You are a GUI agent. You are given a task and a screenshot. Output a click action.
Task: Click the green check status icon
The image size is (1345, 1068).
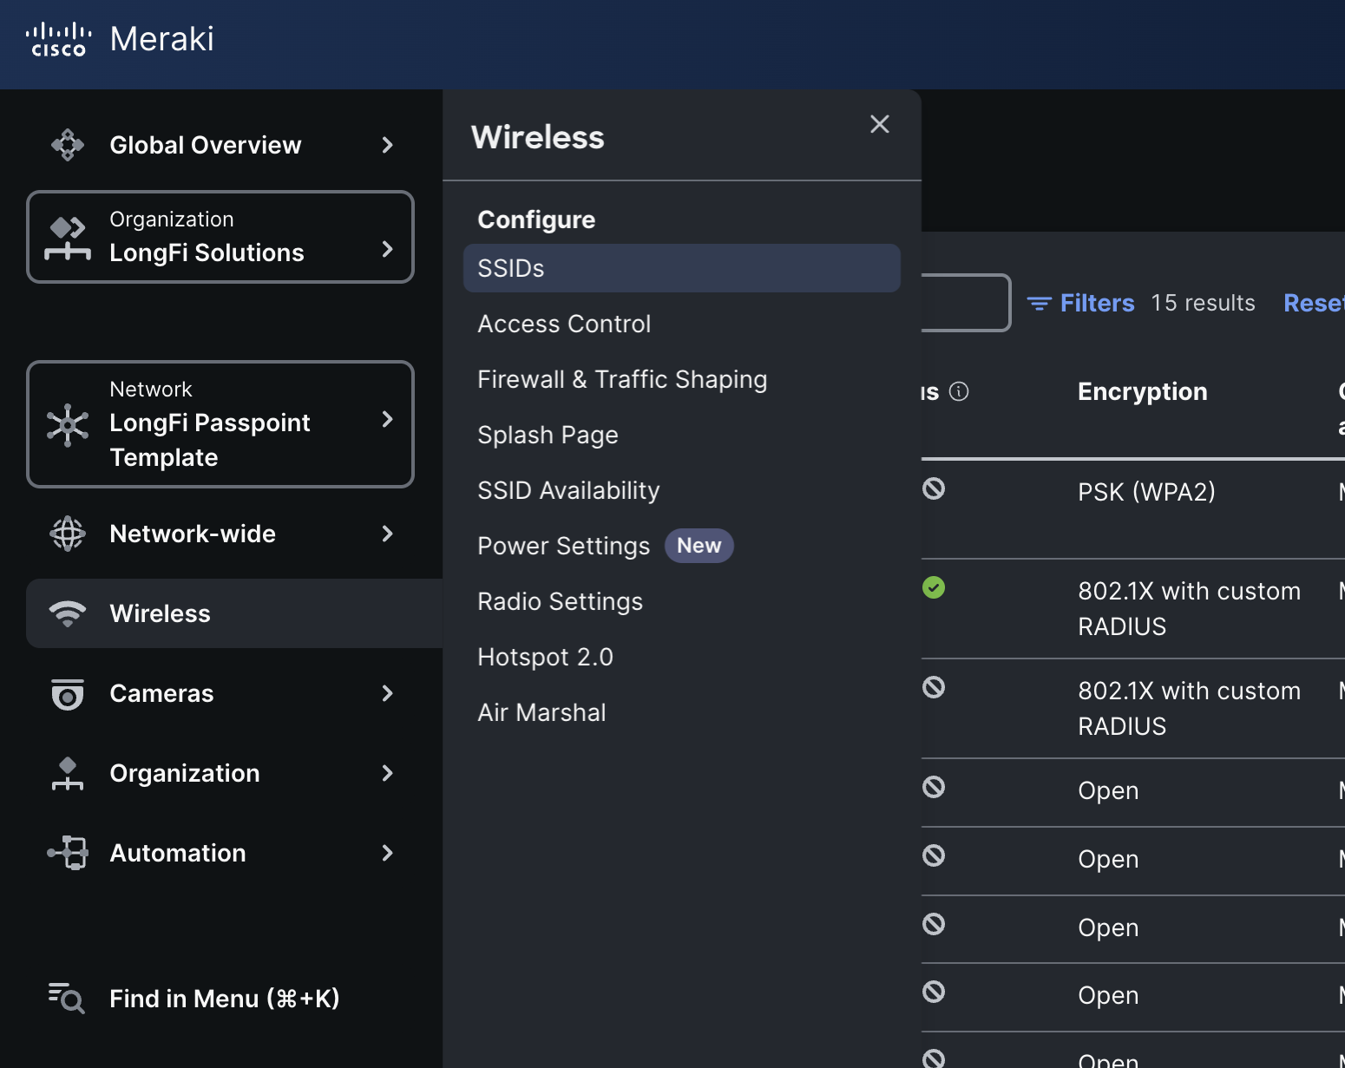(x=934, y=587)
